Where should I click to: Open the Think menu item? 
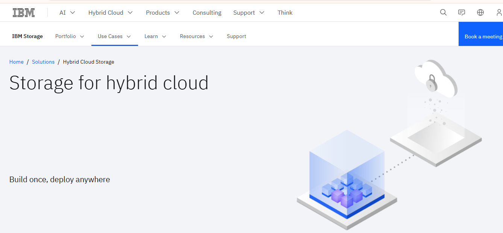pyautogui.click(x=285, y=12)
